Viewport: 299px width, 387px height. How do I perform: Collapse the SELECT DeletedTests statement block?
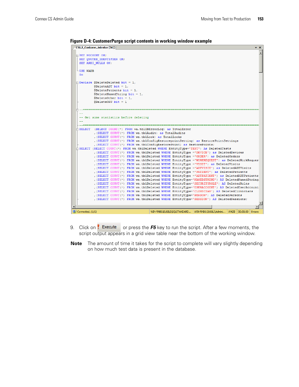point(77,149)
